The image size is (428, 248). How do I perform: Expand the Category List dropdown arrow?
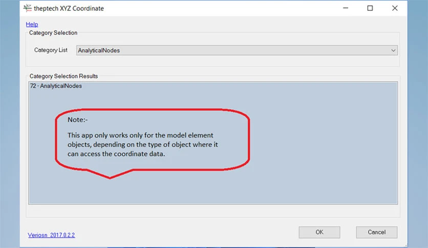pyautogui.click(x=393, y=51)
